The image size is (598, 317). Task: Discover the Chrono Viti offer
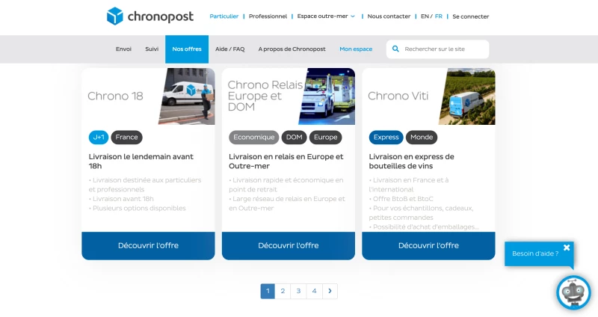pyautogui.click(x=428, y=246)
